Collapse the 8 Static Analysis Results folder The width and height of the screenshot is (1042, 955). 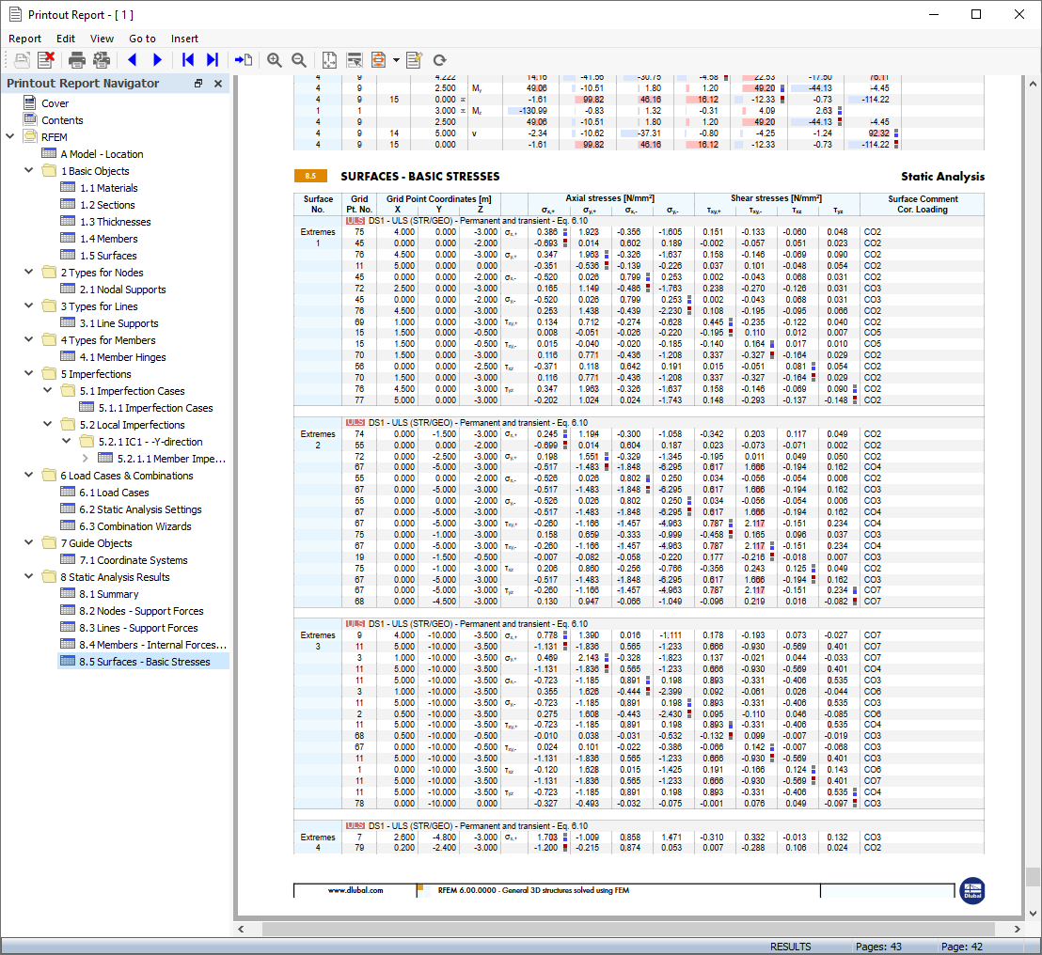(x=29, y=577)
